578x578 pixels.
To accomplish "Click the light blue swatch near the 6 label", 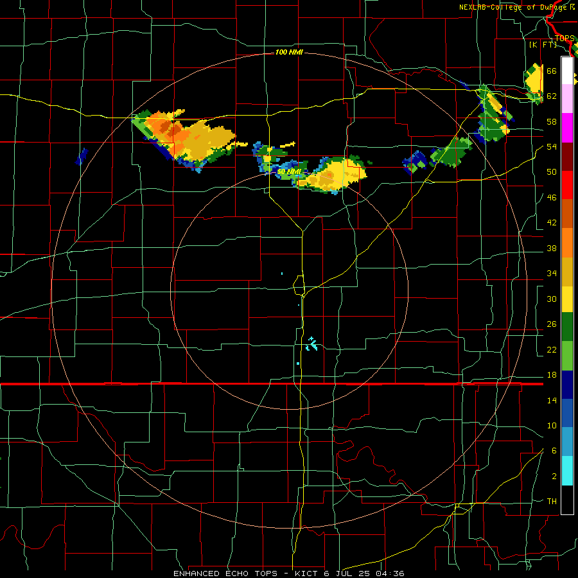I will pyautogui.click(x=567, y=442).
